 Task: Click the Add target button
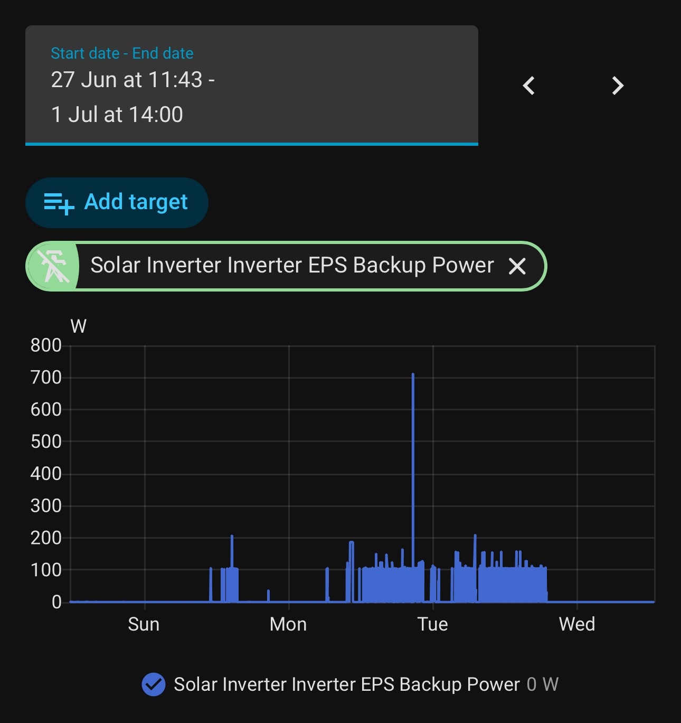click(117, 203)
